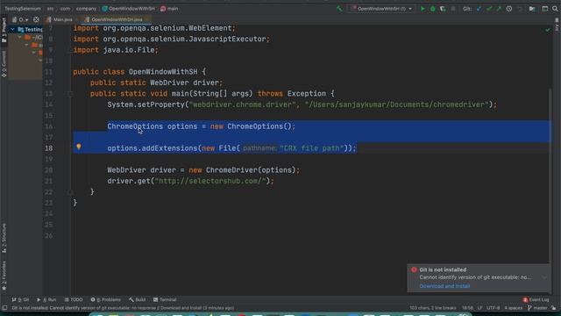Click line number 18 in gutter

[x=49, y=148]
